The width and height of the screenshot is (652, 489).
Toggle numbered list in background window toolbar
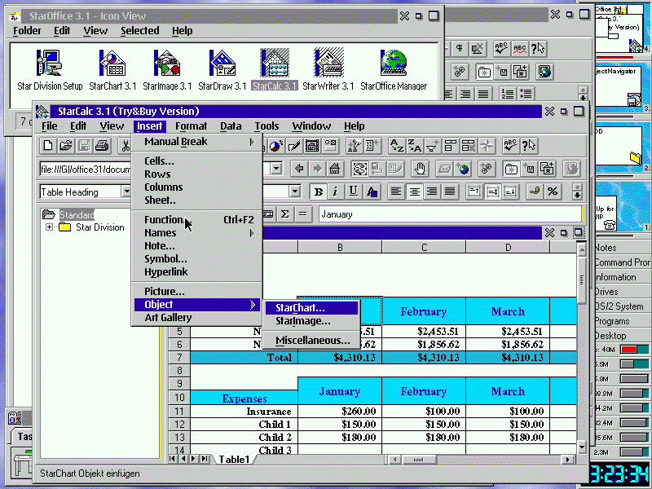click(x=508, y=94)
